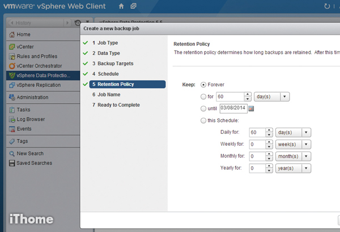The image size is (340, 232).
Task: Select the 'this Schedule' radio option
Action: (x=204, y=120)
